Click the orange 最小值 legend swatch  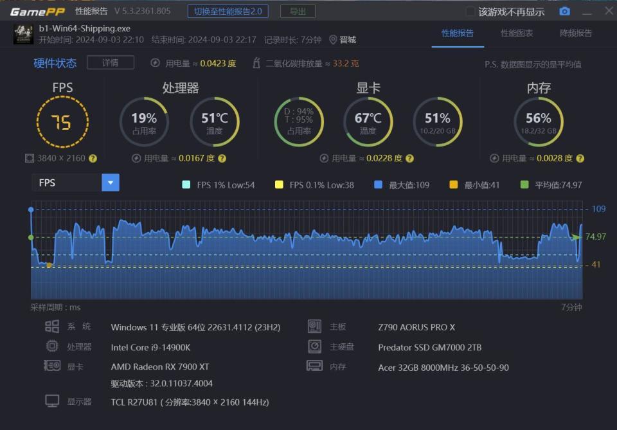click(453, 184)
